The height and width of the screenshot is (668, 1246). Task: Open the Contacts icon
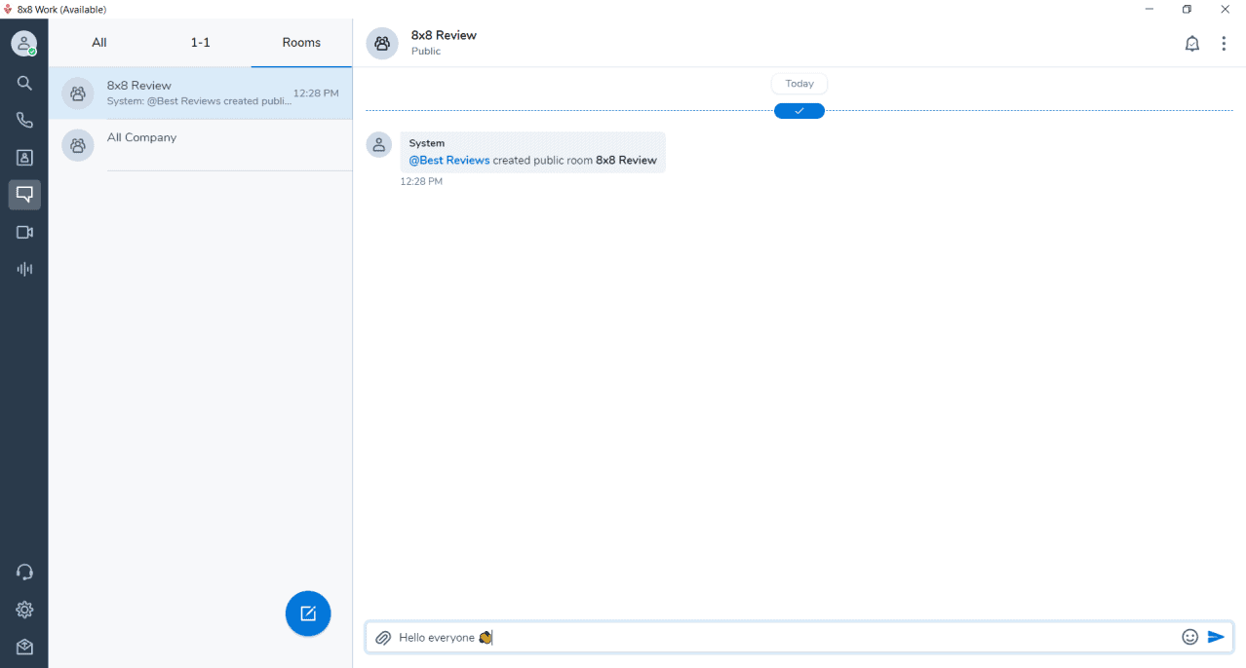24,157
